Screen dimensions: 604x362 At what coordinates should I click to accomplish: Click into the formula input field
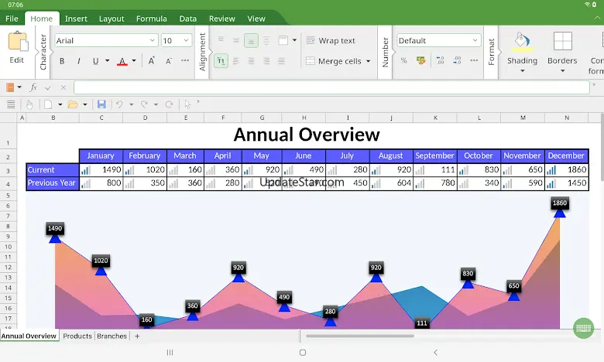coord(331,87)
